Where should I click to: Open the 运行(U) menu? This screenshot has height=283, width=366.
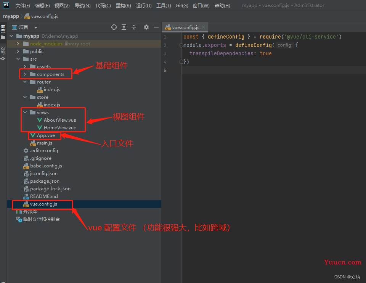[x=144, y=6]
